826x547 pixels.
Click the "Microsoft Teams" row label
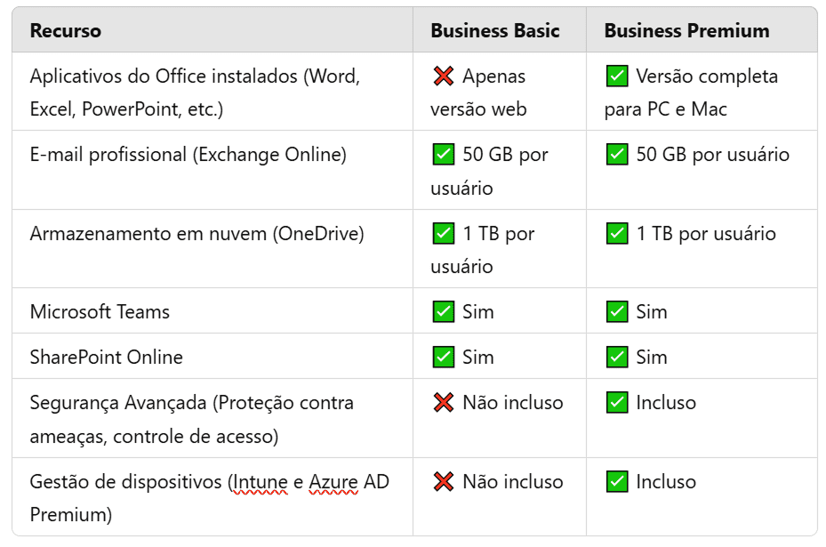coord(100,312)
